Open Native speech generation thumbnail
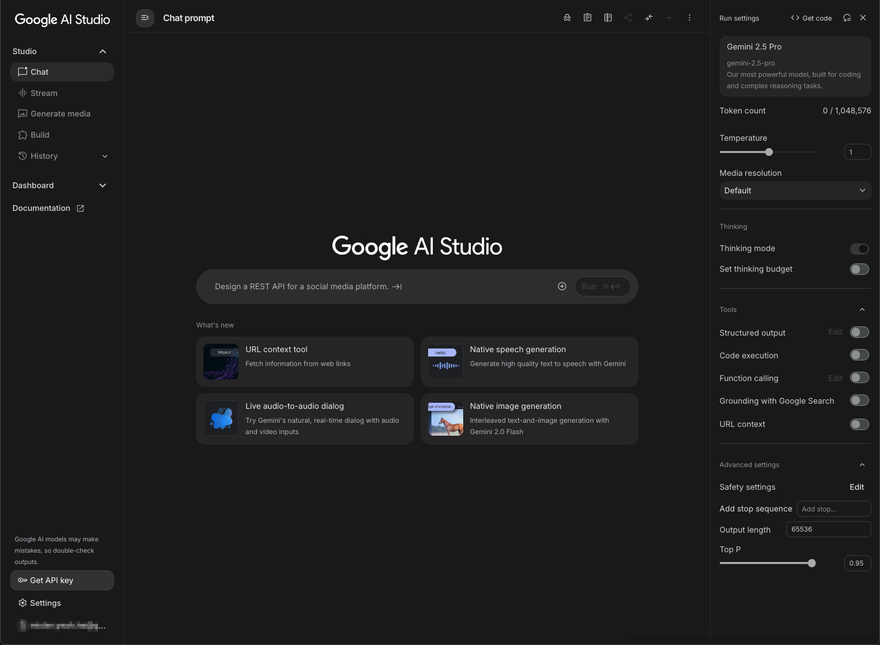This screenshot has height=645, width=880. coord(446,361)
